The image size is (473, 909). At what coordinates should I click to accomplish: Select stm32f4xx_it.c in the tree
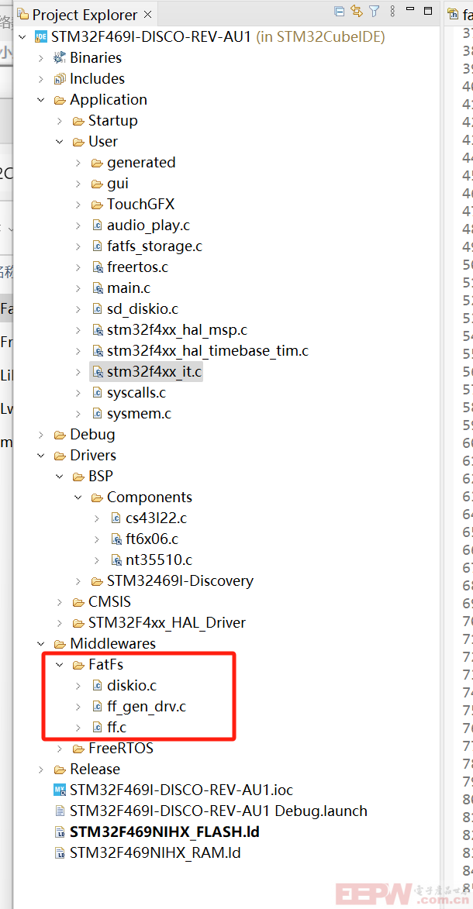[x=154, y=372]
